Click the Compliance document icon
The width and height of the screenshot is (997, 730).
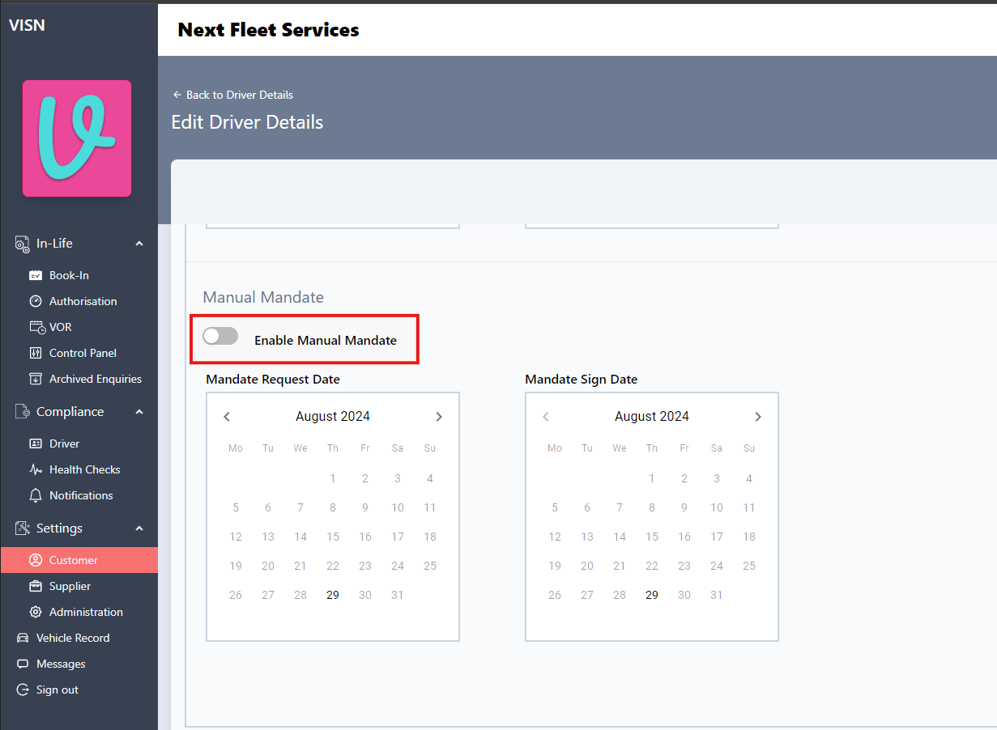pyautogui.click(x=23, y=412)
